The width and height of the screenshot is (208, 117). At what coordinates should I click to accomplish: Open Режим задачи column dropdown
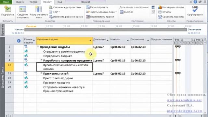click(x=34, y=41)
